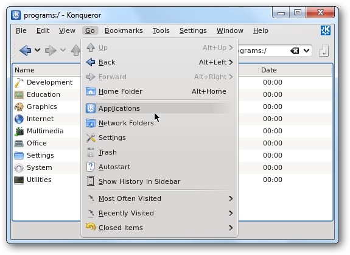This screenshot has width=350, height=255.
Task: Click Show History in Sidebar
Action: (x=159, y=181)
